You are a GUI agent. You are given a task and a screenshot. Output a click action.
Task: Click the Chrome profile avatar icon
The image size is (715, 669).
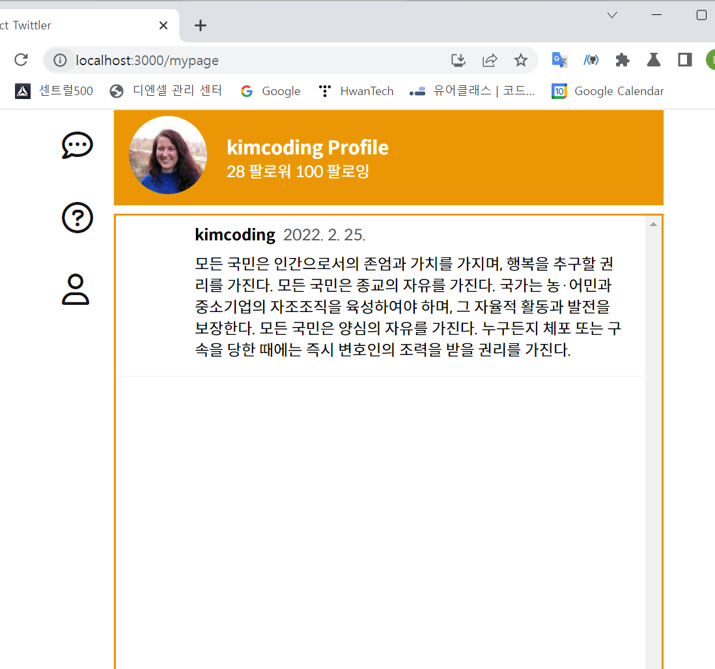point(710,60)
